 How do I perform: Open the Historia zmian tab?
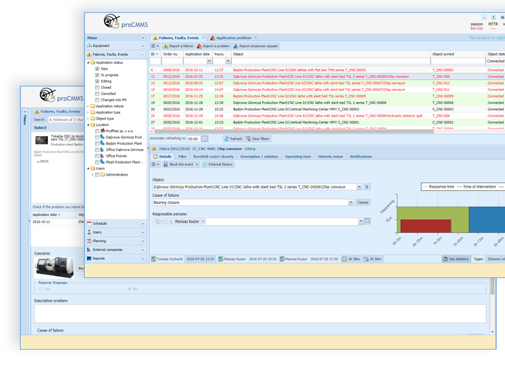click(331, 157)
